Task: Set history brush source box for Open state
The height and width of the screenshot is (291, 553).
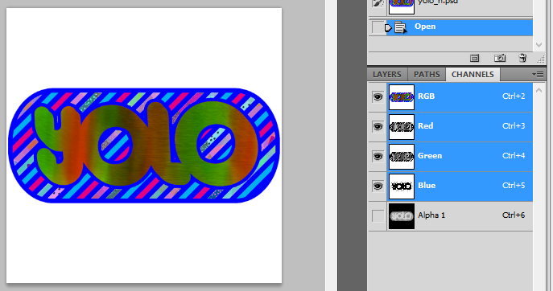Action: tap(378, 27)
